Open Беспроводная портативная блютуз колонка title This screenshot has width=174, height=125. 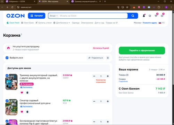[x=38, y=122]
